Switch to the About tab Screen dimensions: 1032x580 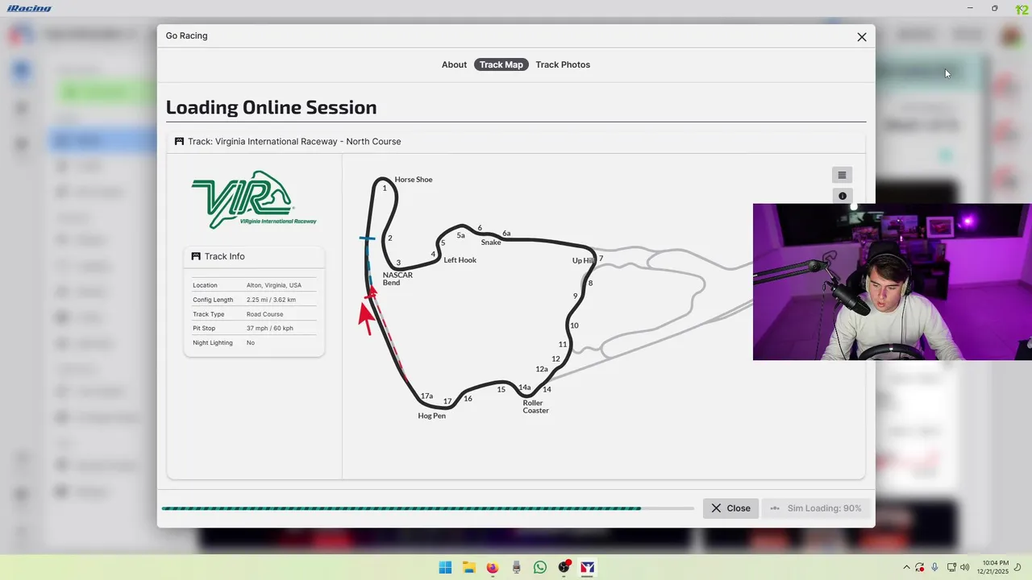coord(454,64)
